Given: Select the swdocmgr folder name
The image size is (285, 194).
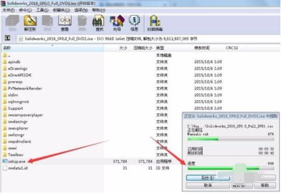Looking at the screenshot, I should 18,121.
